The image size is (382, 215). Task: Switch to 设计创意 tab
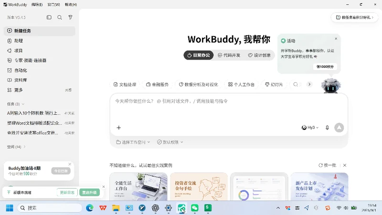click(x=259, y=55)
